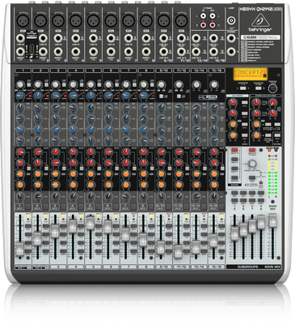295x324 pixels.
Task: Click the FX program encoder knob
Action: (x=272, y=88)
